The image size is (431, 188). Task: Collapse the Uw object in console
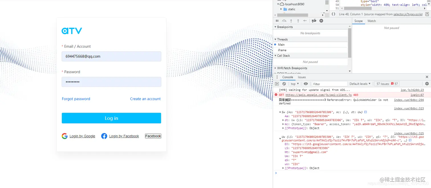280,138
